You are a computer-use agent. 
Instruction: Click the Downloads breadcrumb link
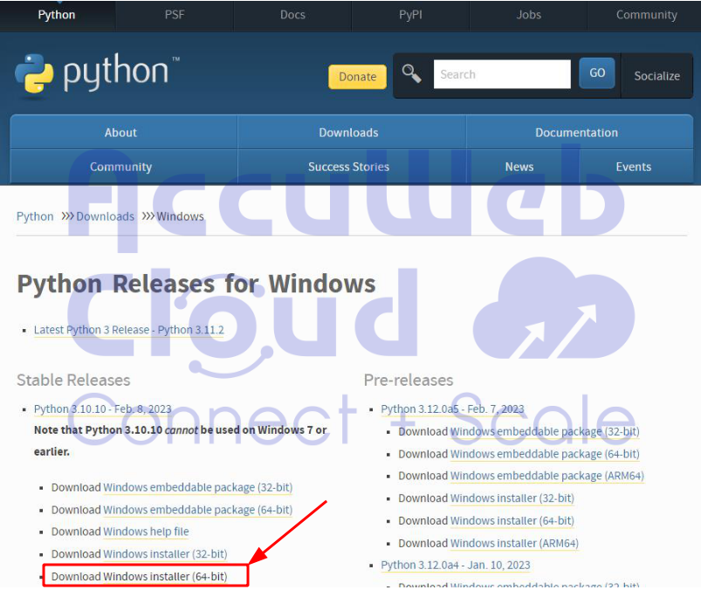105,216
